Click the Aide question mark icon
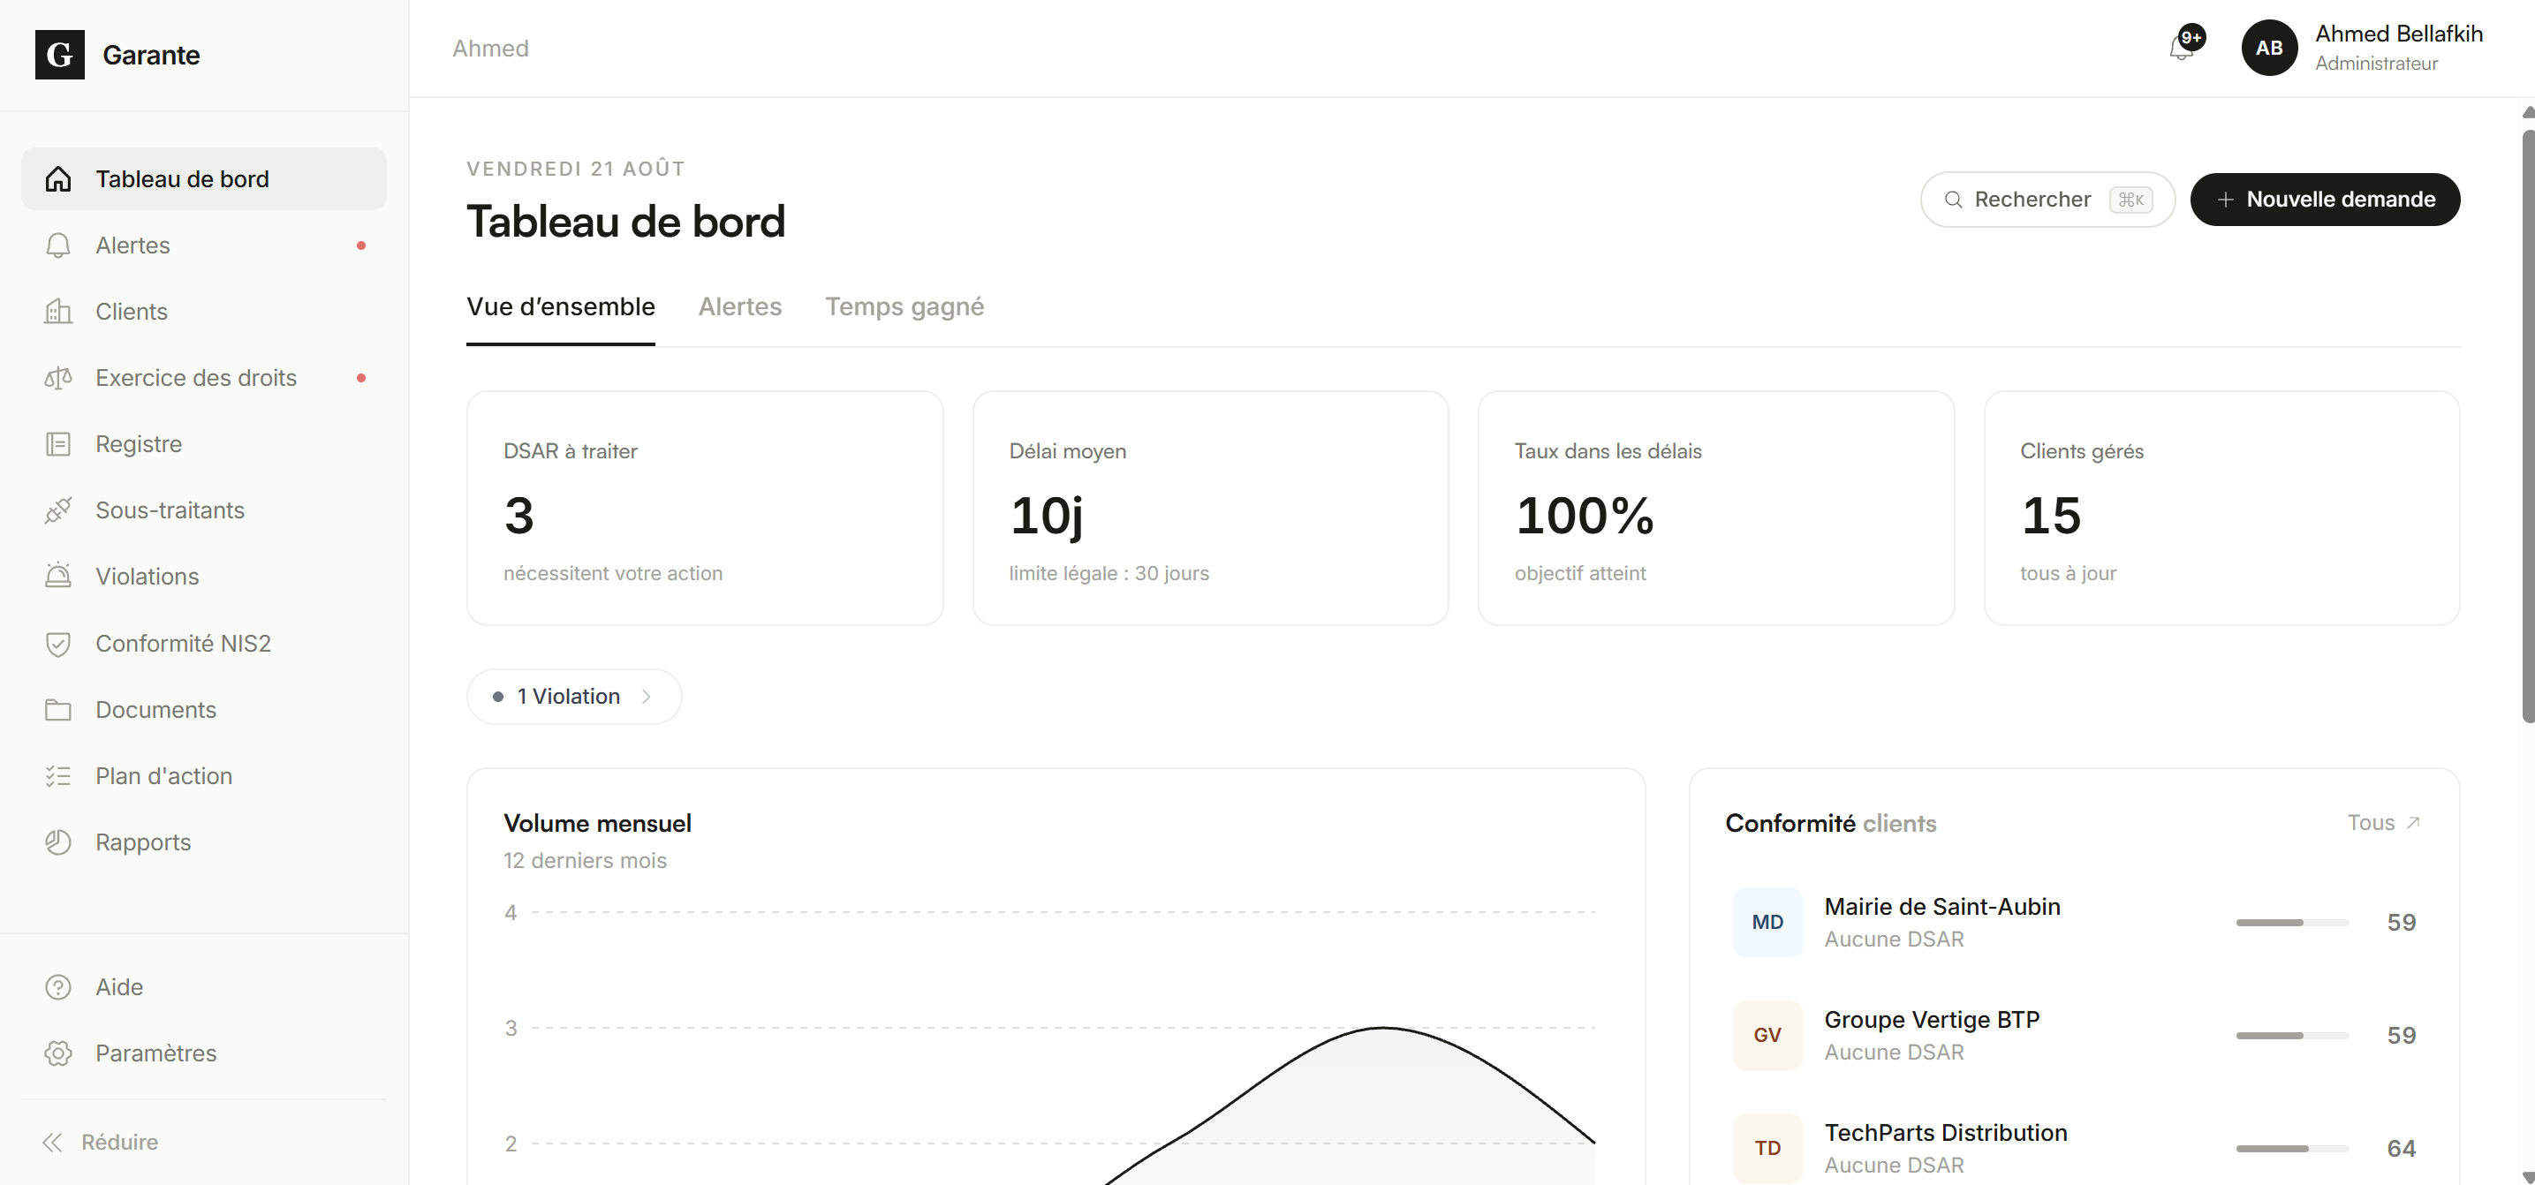 tap(58, 986)
